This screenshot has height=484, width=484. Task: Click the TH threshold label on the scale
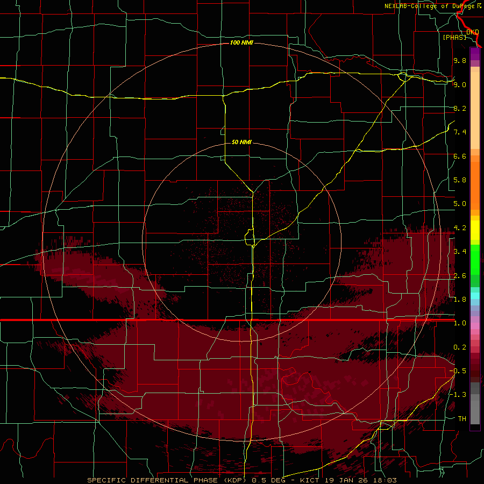pyautogui.click(x=462, y=419)
